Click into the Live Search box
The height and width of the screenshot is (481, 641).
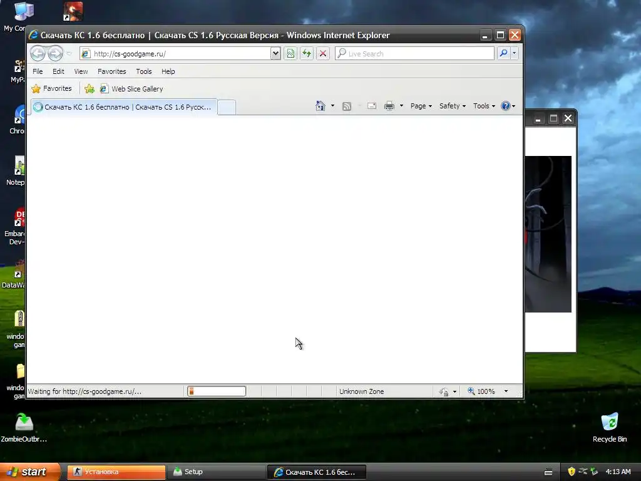pos(414,54)
